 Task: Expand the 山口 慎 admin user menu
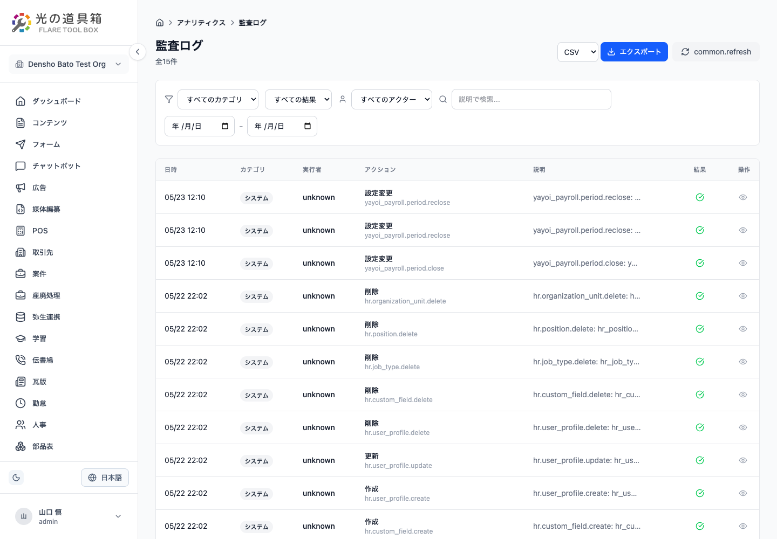[69, 516]
